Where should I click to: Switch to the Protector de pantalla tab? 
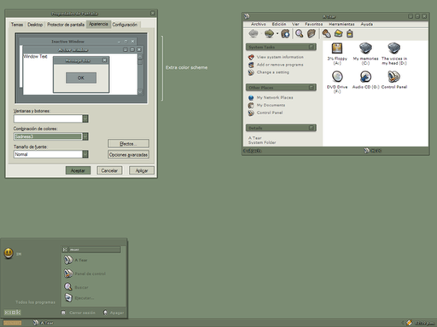pyautogui.click(x=66, y=25)
